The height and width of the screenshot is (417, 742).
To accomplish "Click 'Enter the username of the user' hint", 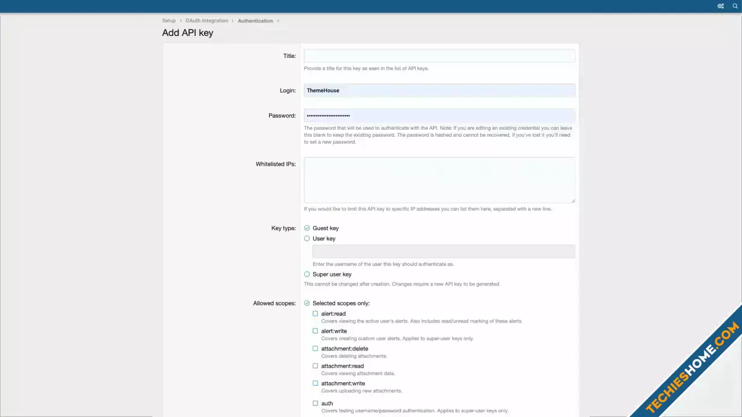I will 383,264.
